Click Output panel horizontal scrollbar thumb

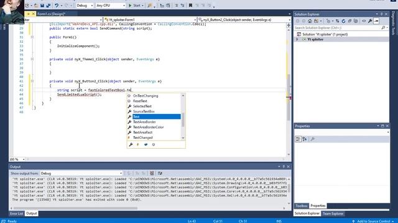pyautogui.click(x=75, y=208)
